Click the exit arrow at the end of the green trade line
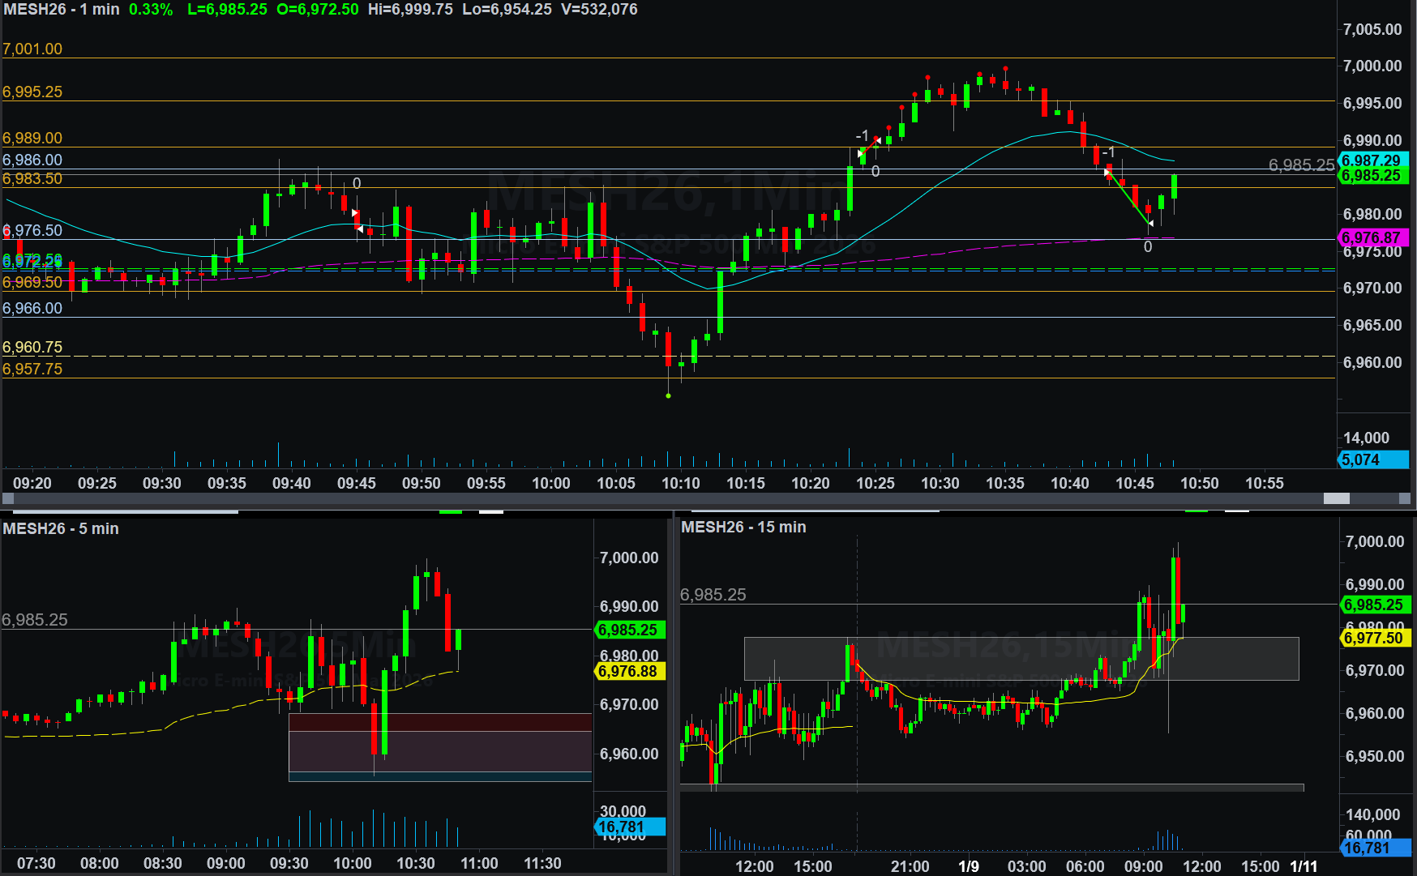 [x=1149, y=223]
